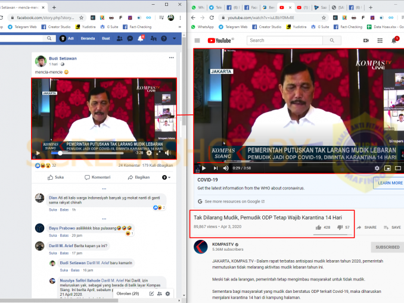
Task: Switch to the second YouTube tab
Action: coord(303,8)
